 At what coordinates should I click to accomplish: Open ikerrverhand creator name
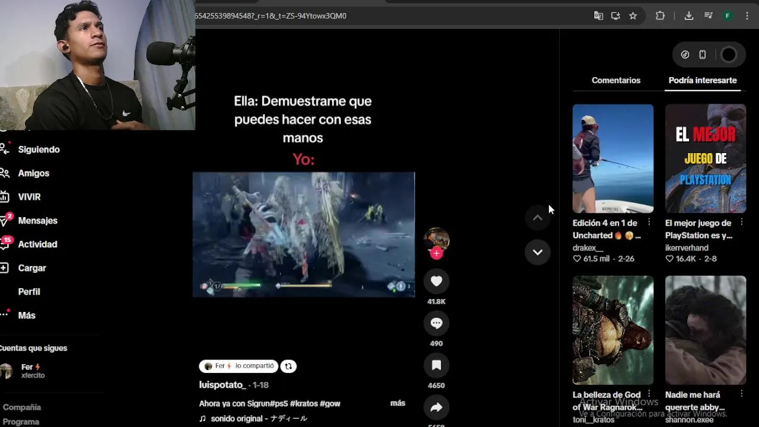(x=687, y=248)
